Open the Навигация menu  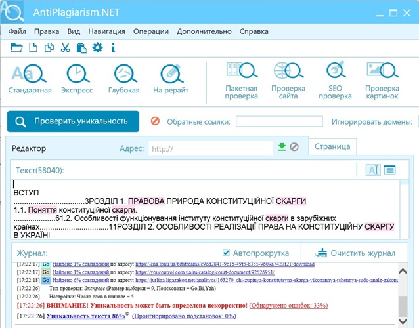106,31
